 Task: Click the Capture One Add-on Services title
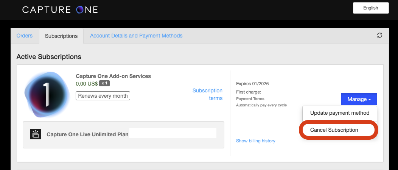pyautogui.click(x=113, y=76)
